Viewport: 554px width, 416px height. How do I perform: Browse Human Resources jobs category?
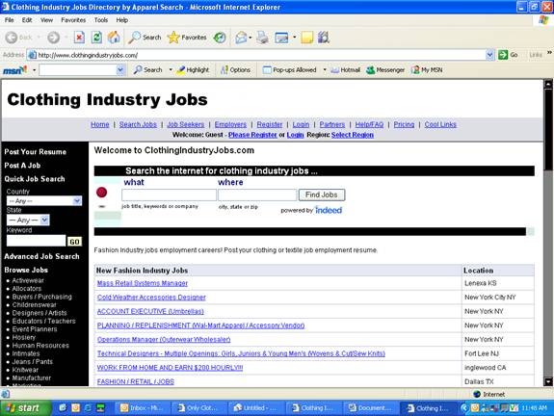40,346
